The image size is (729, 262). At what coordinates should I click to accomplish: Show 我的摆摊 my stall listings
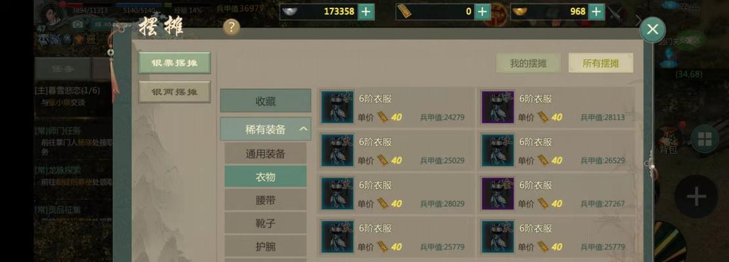pyautogui.click(x=528, y=64)
